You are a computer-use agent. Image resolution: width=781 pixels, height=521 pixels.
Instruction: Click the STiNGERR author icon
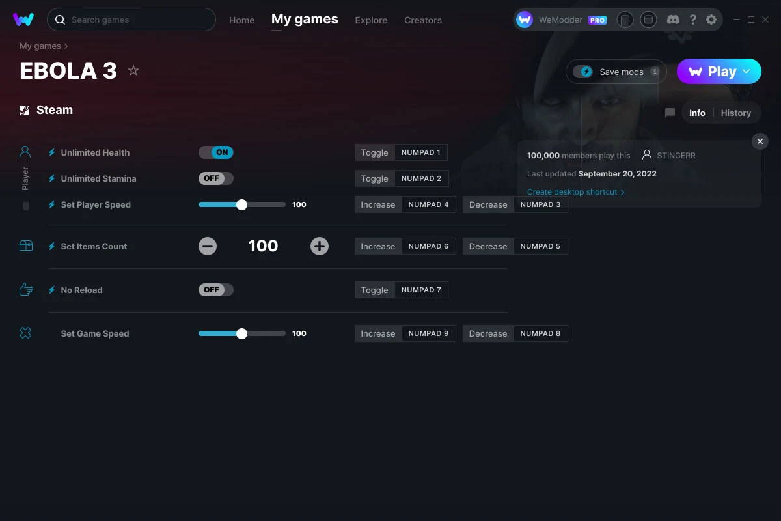click(x=647, y=156)
